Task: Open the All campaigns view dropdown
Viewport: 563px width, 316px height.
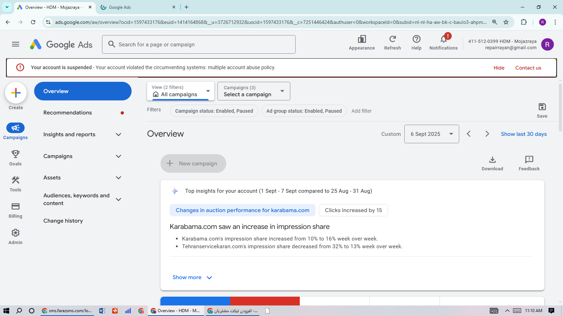Action: 181,91
